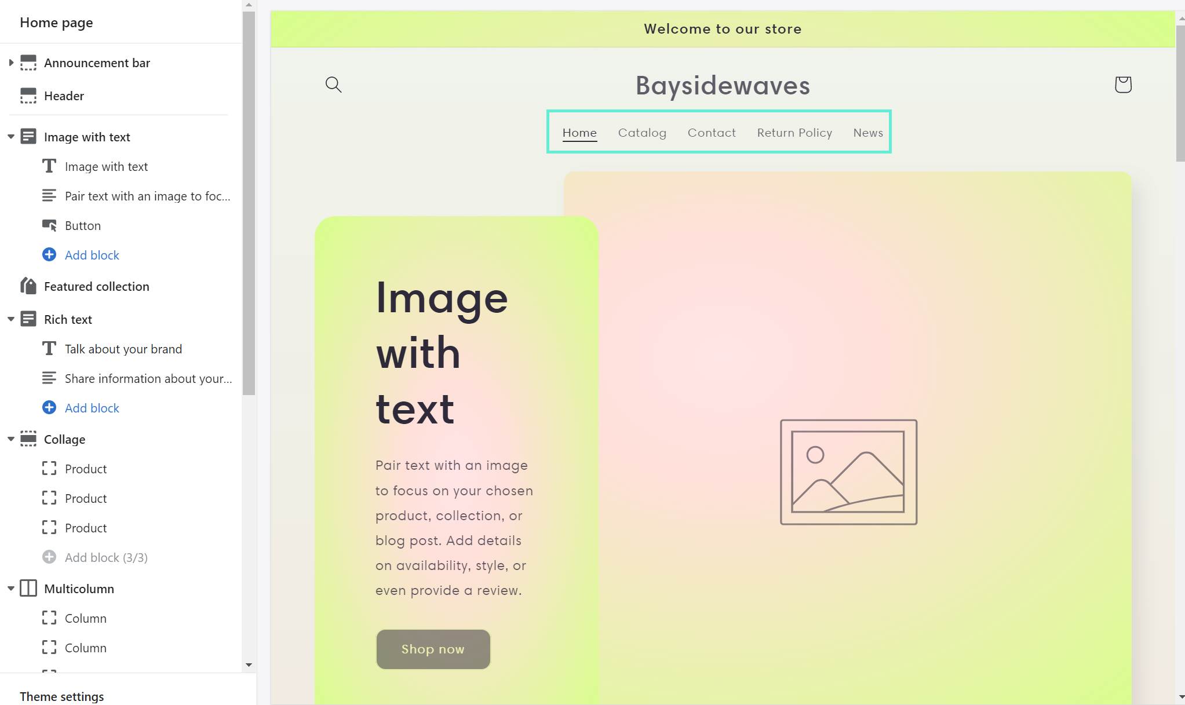
Task: Click the search magnifier icon in store header
Action: [x=333, y=85]
